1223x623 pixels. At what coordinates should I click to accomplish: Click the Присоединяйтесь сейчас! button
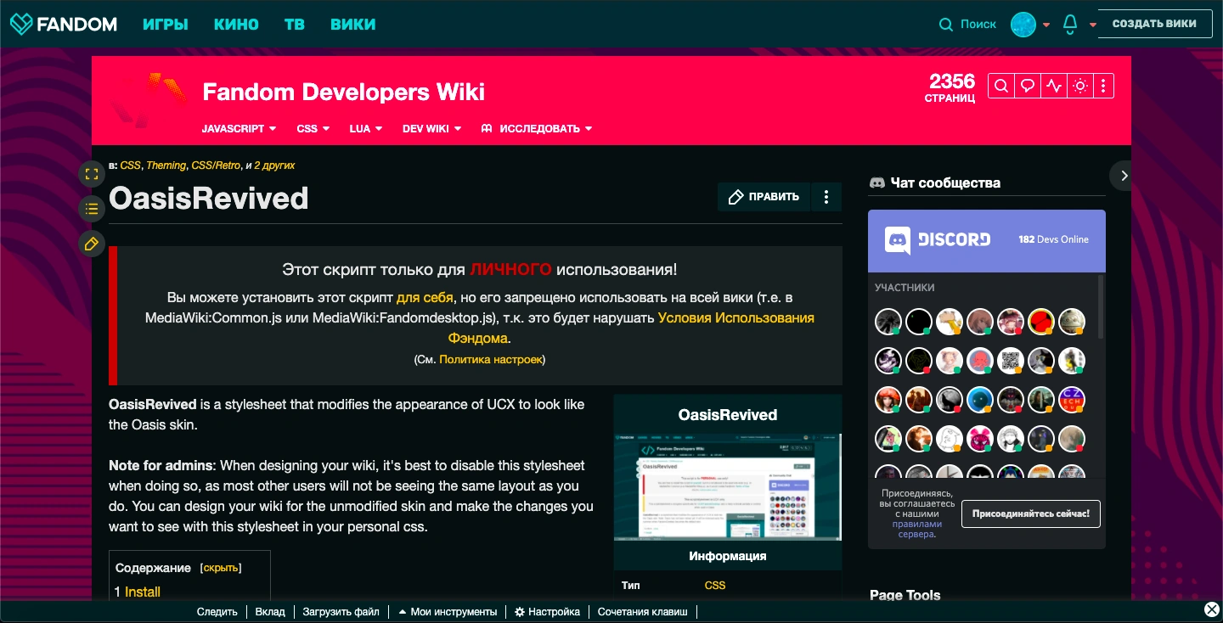point(1031,514)
